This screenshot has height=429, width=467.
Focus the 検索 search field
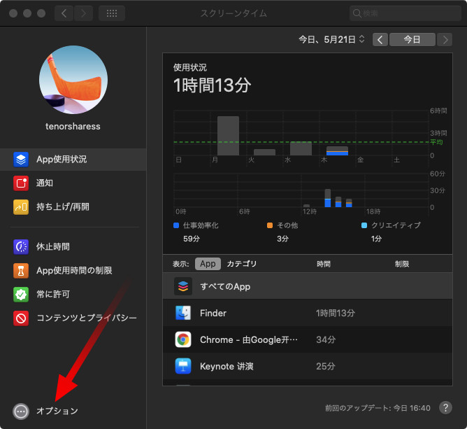pyautogui.click(x=405, y=13)
